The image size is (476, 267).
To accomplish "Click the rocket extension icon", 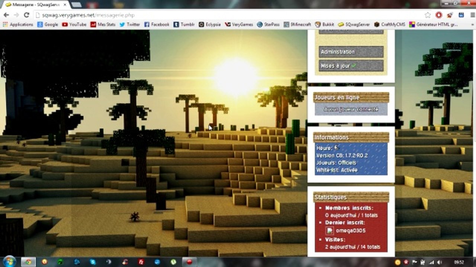I will 450,15.
